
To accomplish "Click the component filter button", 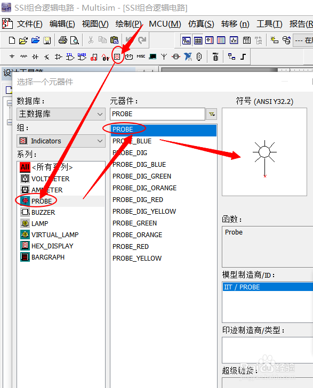I will [212, 114].
